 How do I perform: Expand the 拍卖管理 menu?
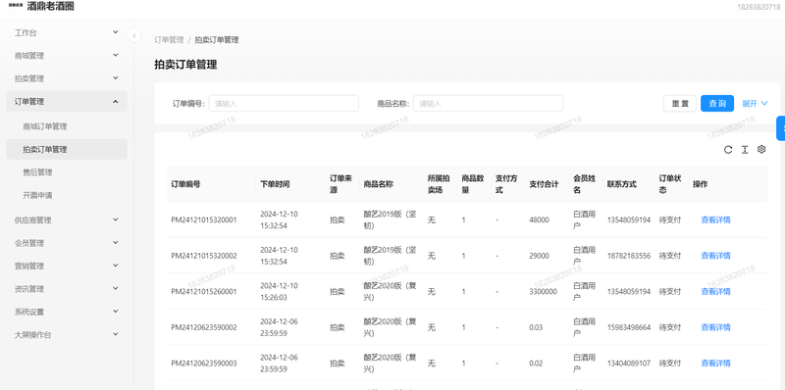point(67,78)
